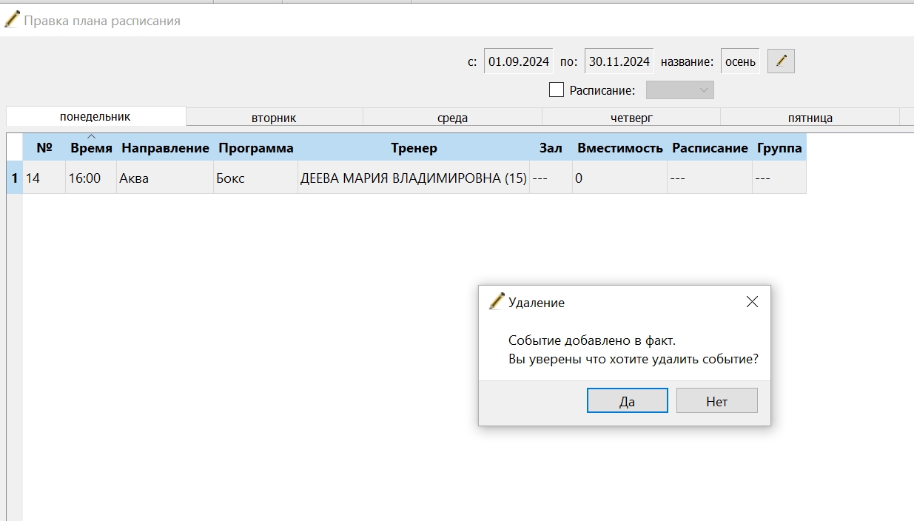Click the start date field 01.09.2024

click(x=519, y=61)
